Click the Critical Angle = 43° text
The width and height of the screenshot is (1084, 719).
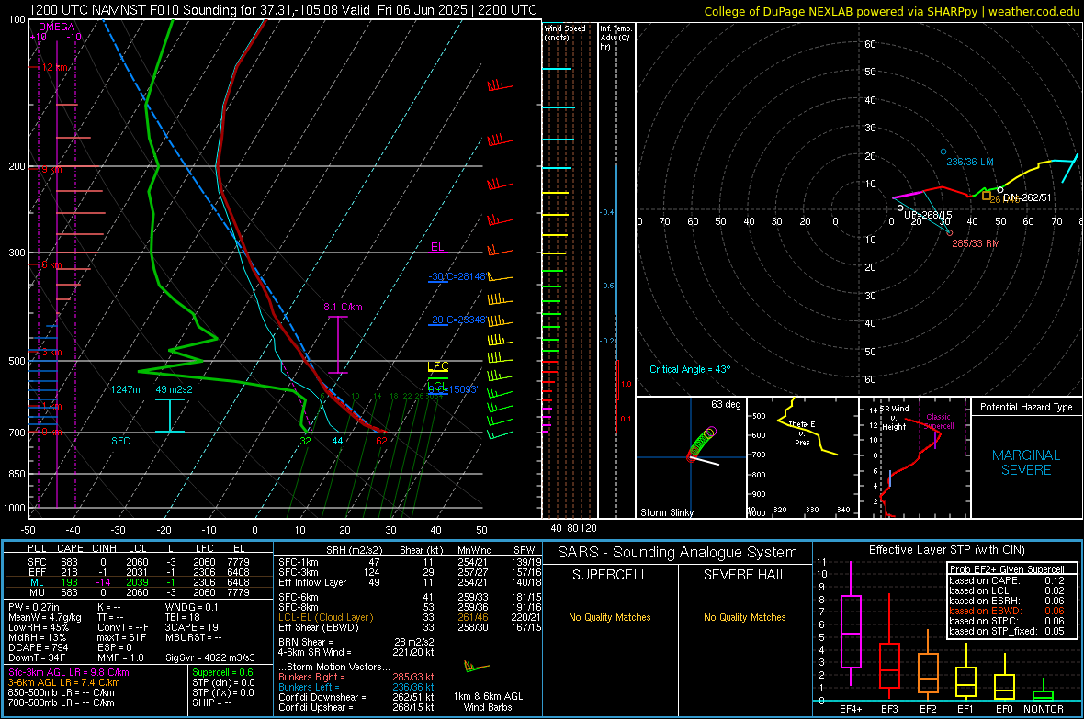(689, 369)
